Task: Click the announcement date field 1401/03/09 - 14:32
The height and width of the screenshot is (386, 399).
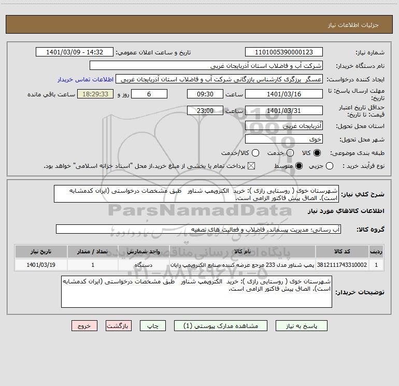Action: click(x=75, y=52)
